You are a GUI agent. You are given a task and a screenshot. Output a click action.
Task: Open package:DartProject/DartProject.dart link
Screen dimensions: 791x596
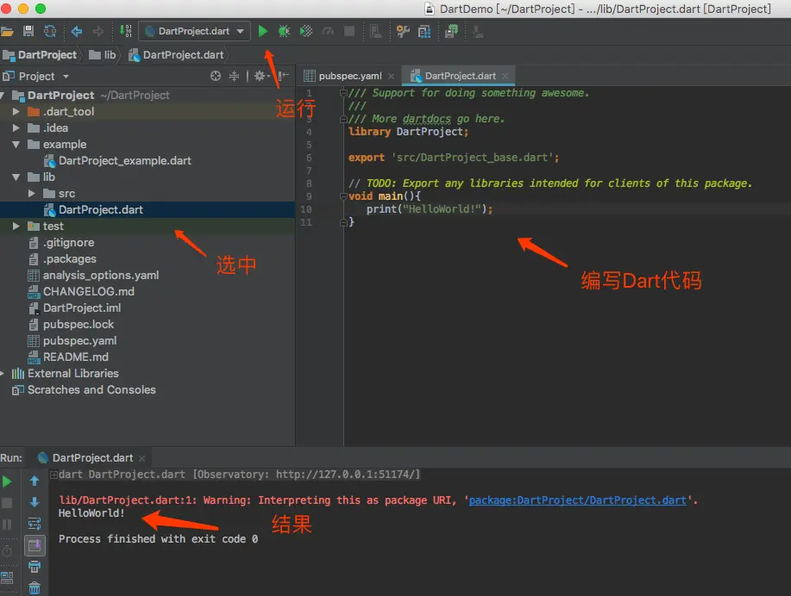pyautogui.click(x=578, y=500)
